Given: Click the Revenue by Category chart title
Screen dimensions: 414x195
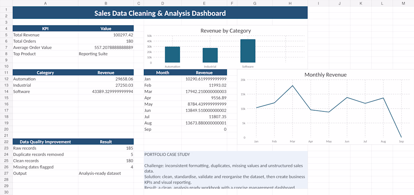Looking at the screenshot, I should coord(226,31).
